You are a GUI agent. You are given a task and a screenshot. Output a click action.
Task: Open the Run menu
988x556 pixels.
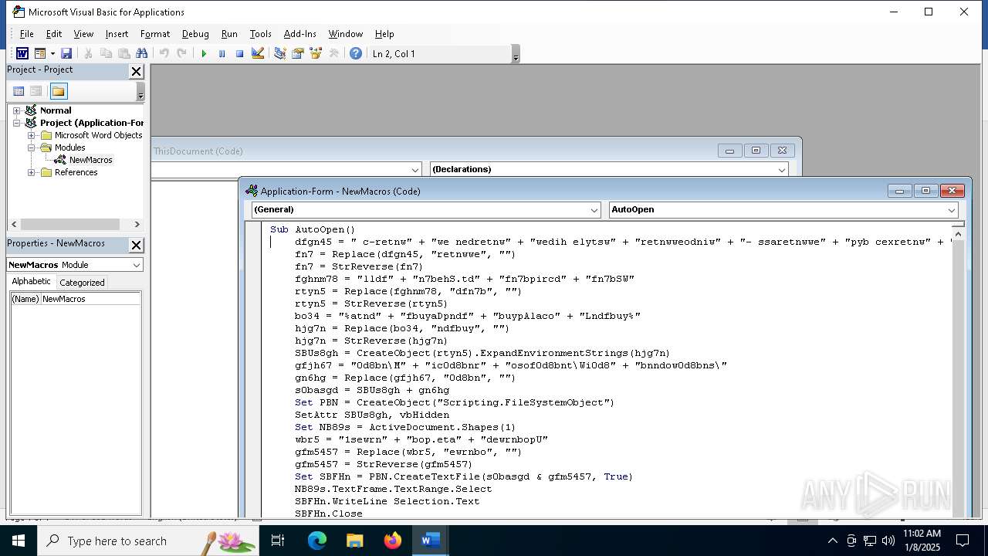(x=229, y=34)
